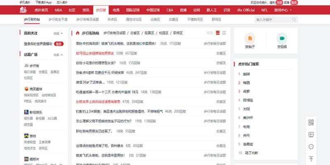The image size is (330, 165).
Task: Open the post 这情话技能是点满了吧
Action: pos(99,146)
